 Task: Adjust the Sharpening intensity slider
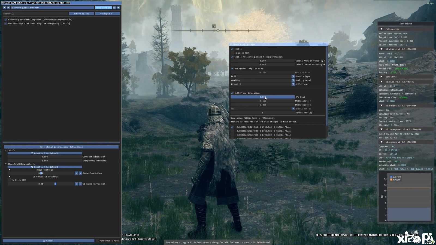pyautogui.click(x=45, y=161)
